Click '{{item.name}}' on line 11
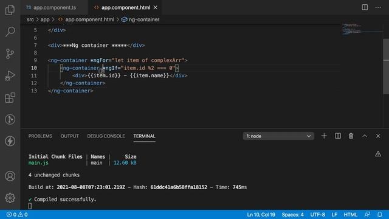This screenshot has width=389, height=219. point(150,75)
